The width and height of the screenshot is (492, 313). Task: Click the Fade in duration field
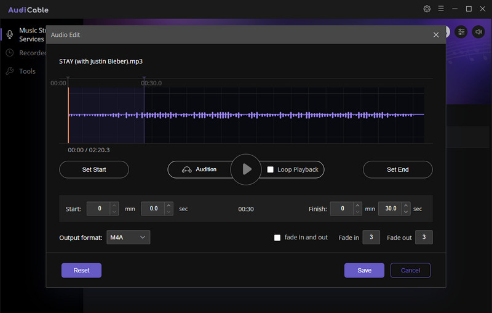[x=371, y=238]
